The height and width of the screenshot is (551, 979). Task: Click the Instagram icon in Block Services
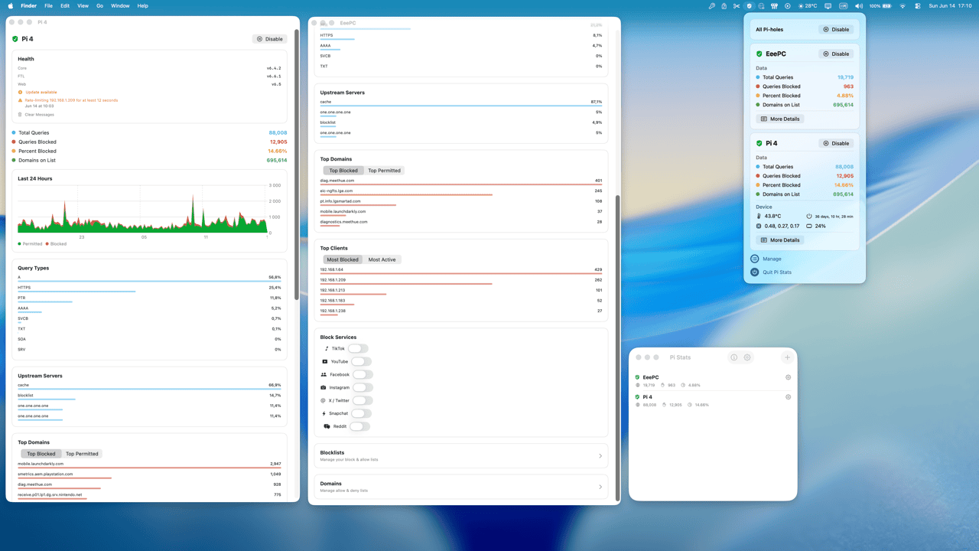point(324,387)
